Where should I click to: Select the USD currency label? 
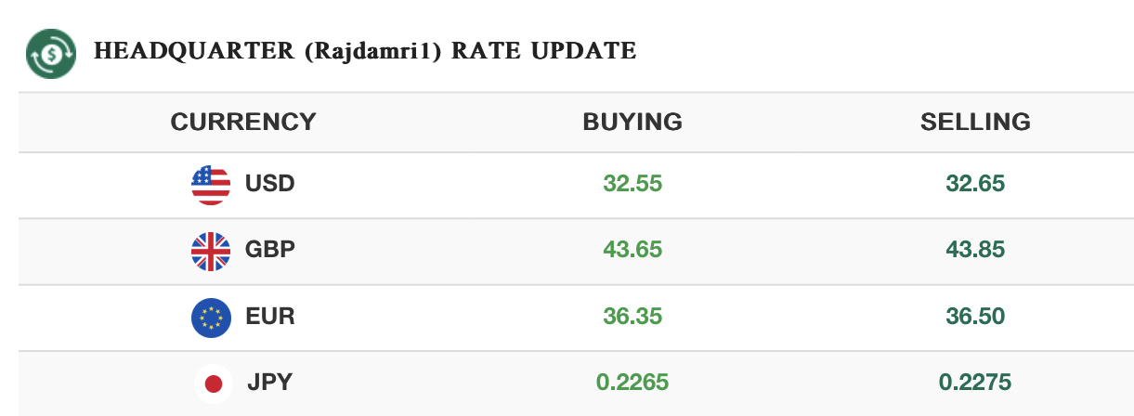(x=269, y=184)
